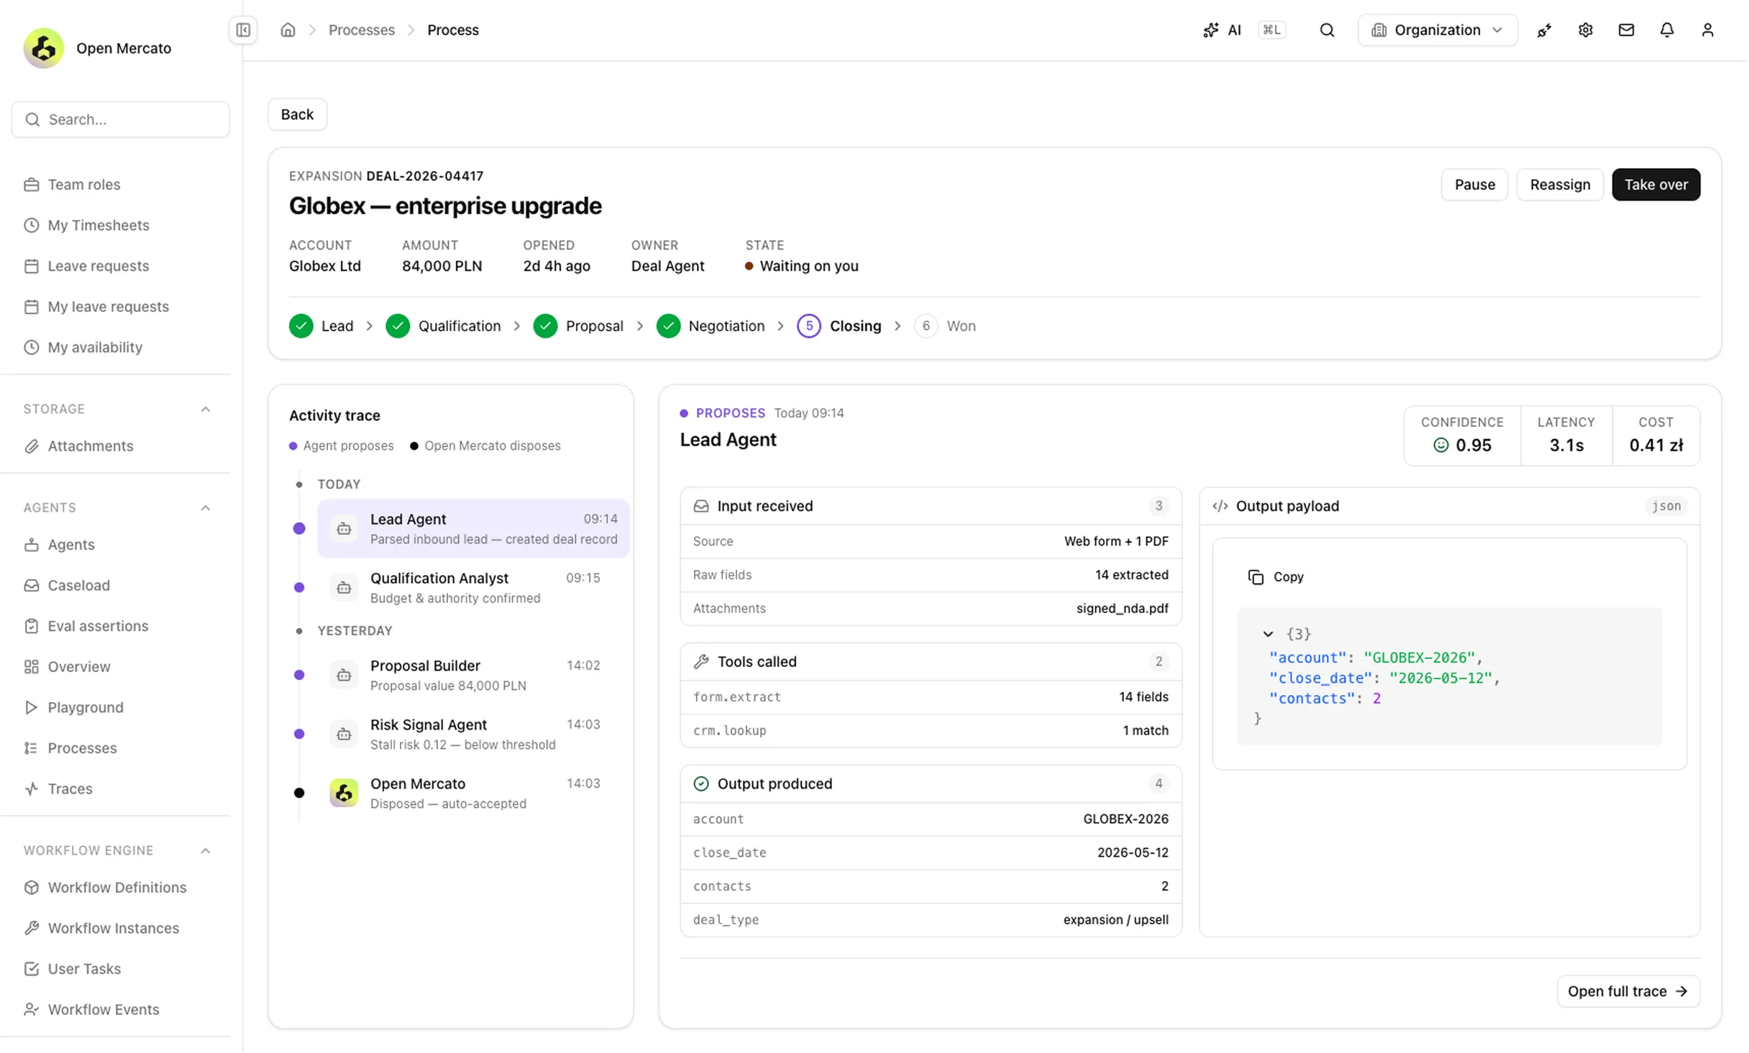Click the Open Mercato logo
Screen dimensions: 1749x1053
pyautogui.click(x=43, y=48)
